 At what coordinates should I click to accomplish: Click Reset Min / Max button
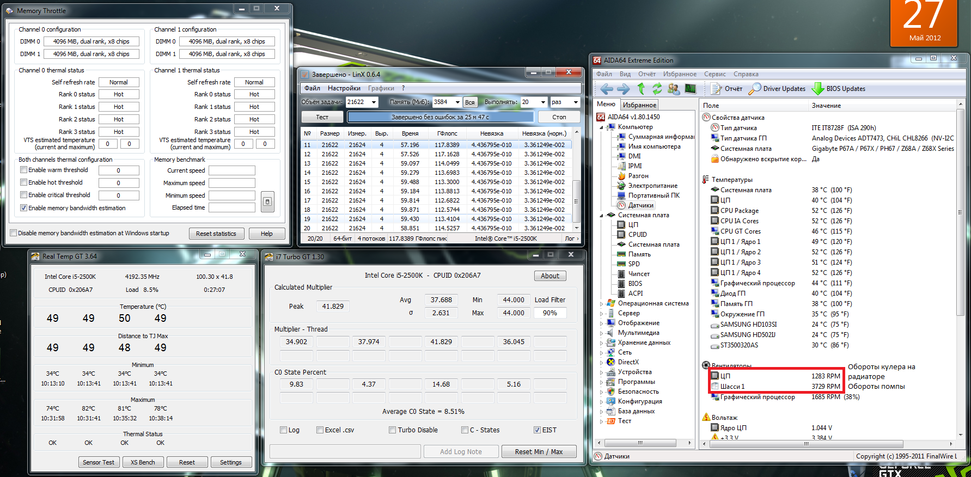click(539, 451)
